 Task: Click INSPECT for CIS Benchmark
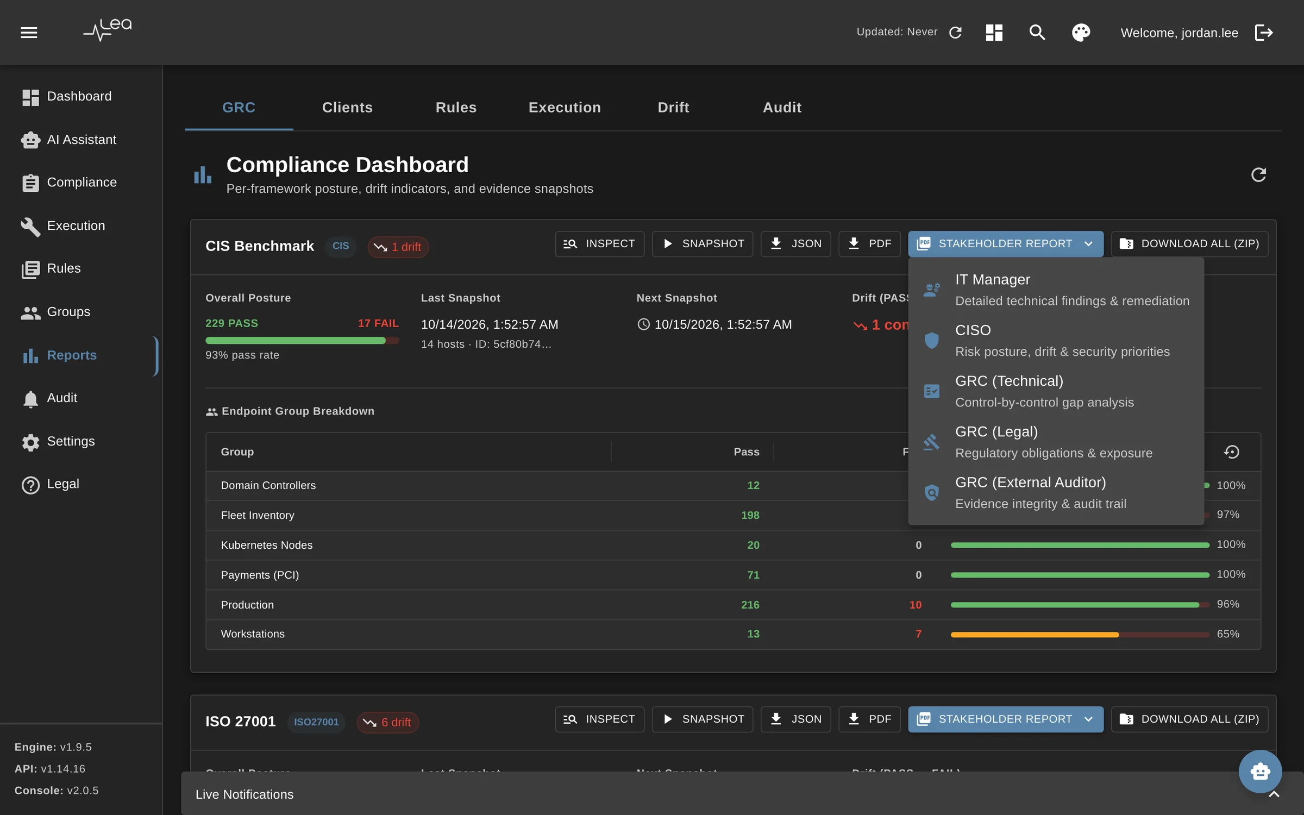pyautogui.click(x=599, y=244)
